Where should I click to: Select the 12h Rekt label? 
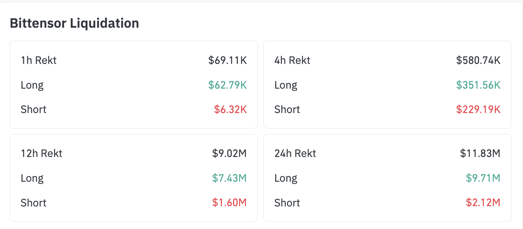41,153
